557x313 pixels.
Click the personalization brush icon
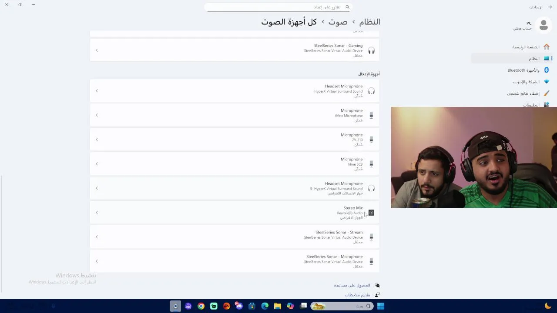[x=547, y=93]
